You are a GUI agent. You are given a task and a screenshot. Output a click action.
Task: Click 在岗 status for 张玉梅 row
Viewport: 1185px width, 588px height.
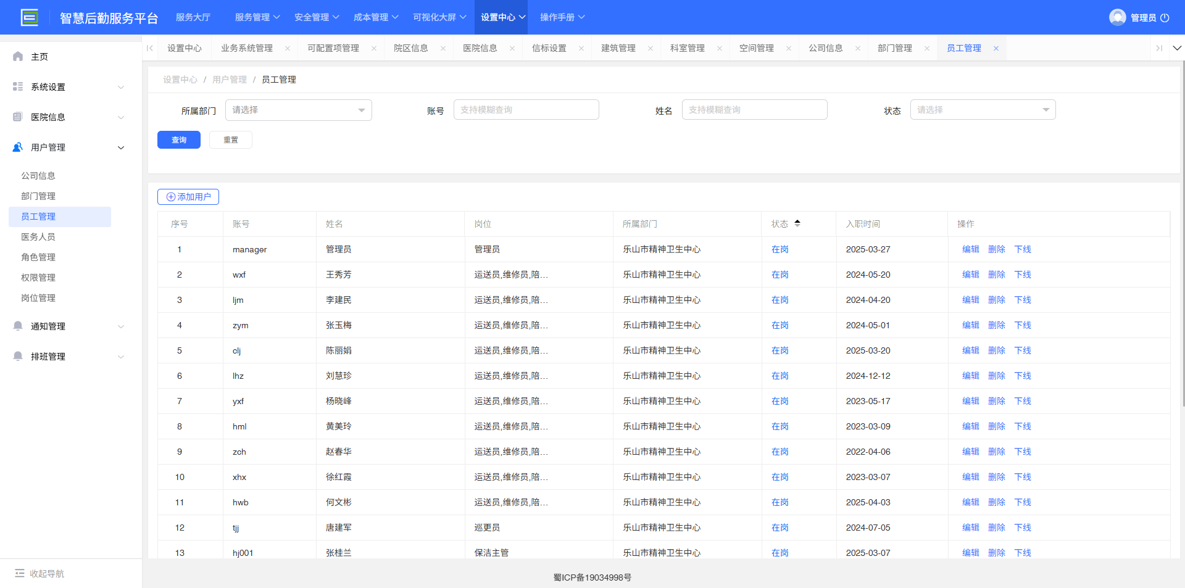coord(780,325)
